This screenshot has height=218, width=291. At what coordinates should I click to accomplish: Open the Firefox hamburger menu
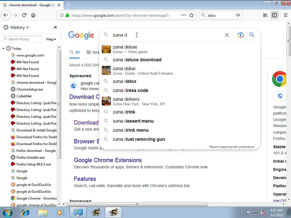pos(285,15)
